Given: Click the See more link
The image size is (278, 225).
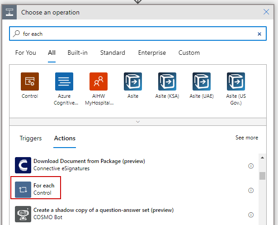Looking at the screenshot, I should pyautogui.click(x=247, y=138).
